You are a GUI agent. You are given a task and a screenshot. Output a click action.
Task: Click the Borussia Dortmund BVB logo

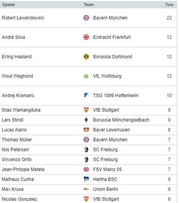click(86, 57)
